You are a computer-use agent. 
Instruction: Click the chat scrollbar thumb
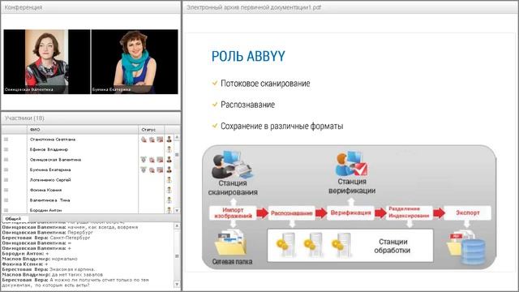tap(177, 256)
